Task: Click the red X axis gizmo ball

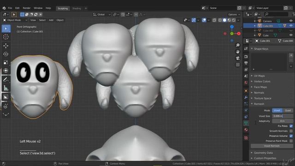Action: pyautogui.click(x=239, y=34)
